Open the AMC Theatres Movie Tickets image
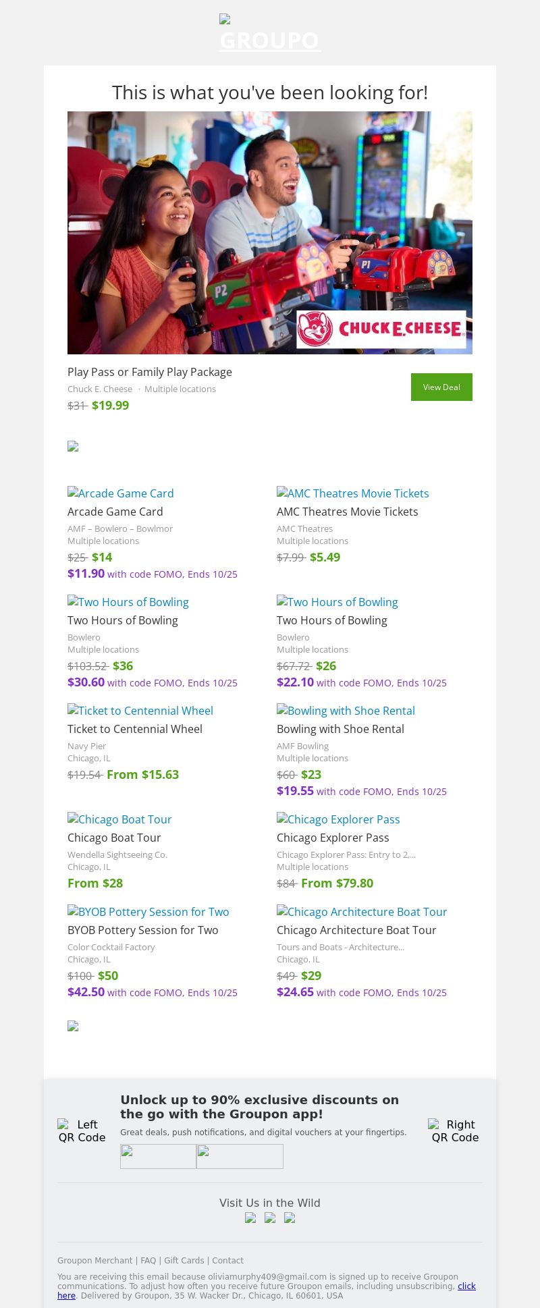This screenshot has width=540, height=1308. (353, 493)
